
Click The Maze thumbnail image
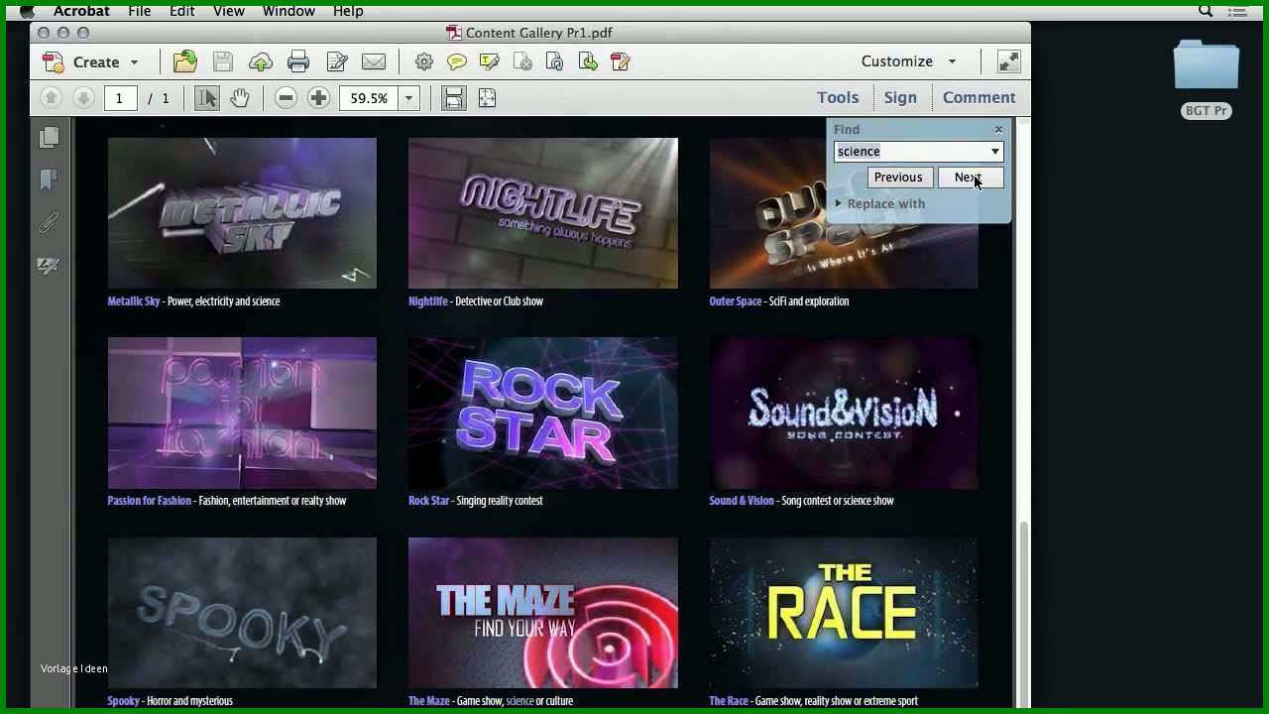point(543,613)
